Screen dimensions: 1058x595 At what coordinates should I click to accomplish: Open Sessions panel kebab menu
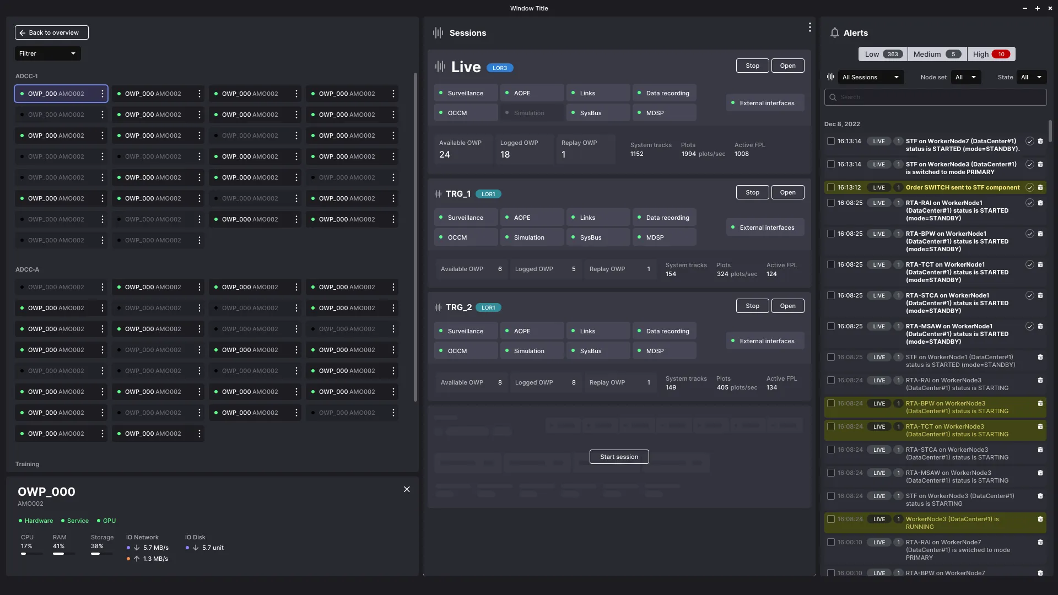tap(809, 28)
